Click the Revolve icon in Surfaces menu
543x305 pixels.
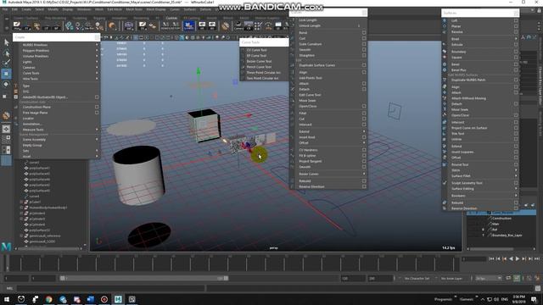(445, 32)
